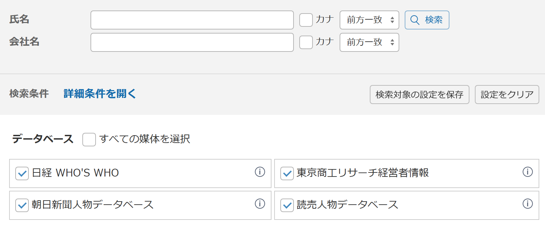This screenshot has width=545, height=227.
Task: Open 前方一致 dropdown for 氏名
Action: click(x=369, y=20)
